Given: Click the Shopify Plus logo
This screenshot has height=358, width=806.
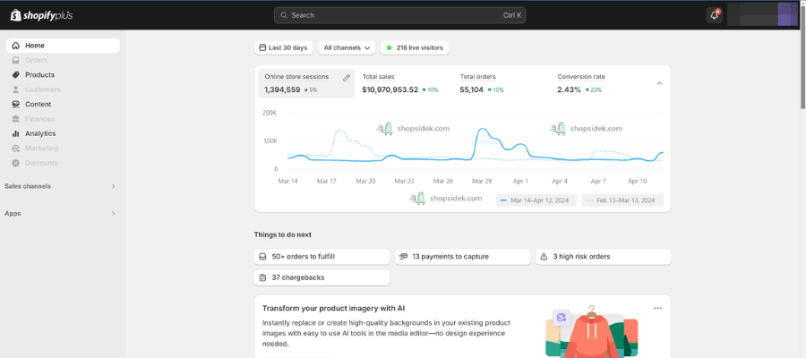Looking at the screenshot, I should coord(40,15).
